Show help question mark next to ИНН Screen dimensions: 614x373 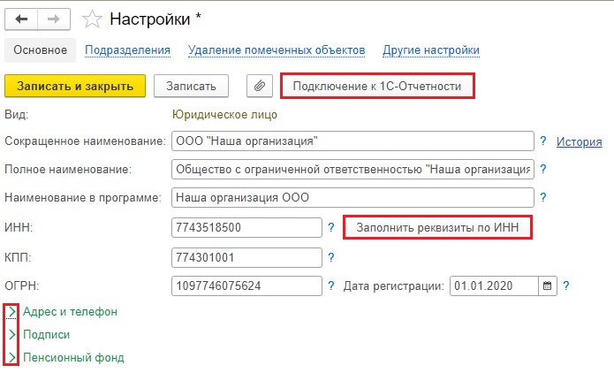coord(331,227)
